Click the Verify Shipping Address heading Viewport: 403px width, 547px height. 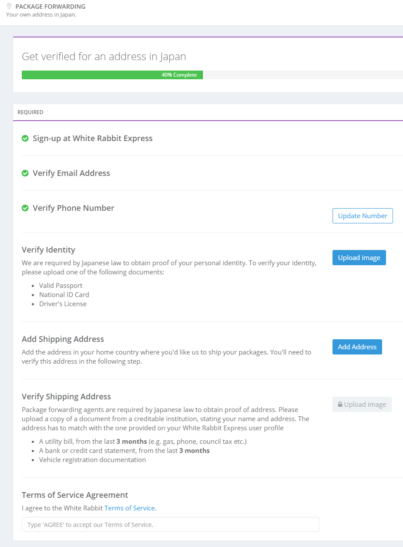click(x=66, y=397)
